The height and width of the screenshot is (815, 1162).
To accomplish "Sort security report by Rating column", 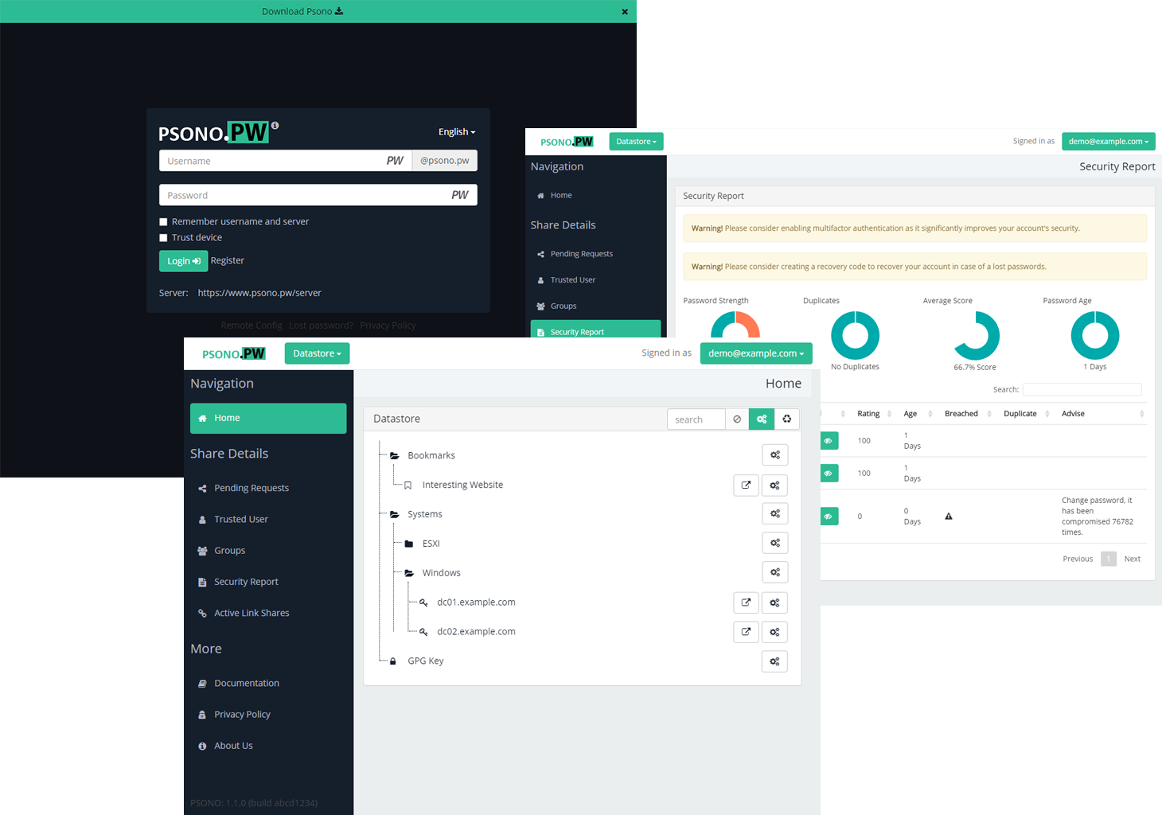I will (x=872, y=414).
